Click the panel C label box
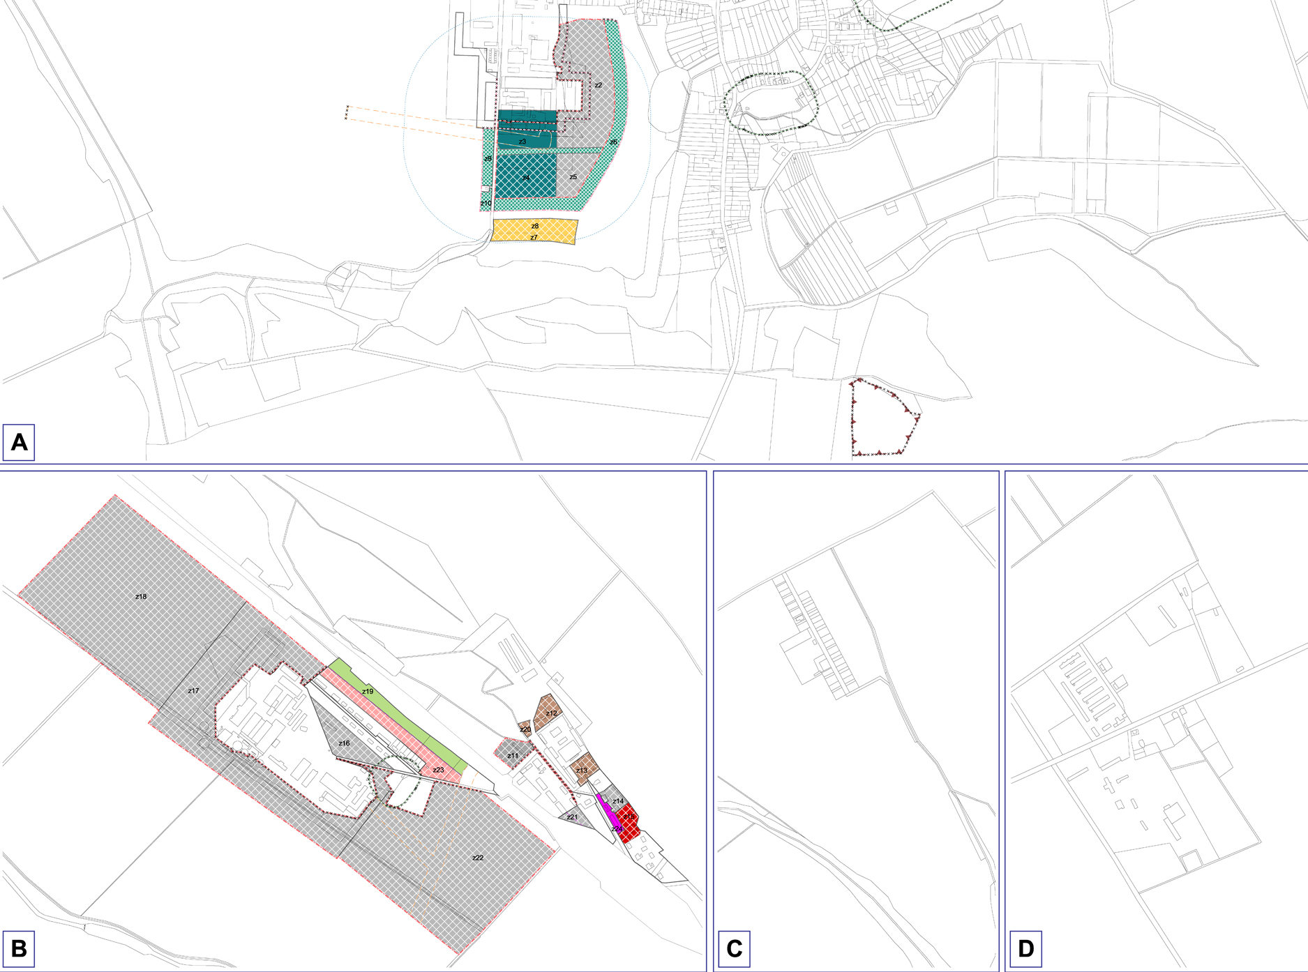Screen dimensions: 1308x972 734,948
